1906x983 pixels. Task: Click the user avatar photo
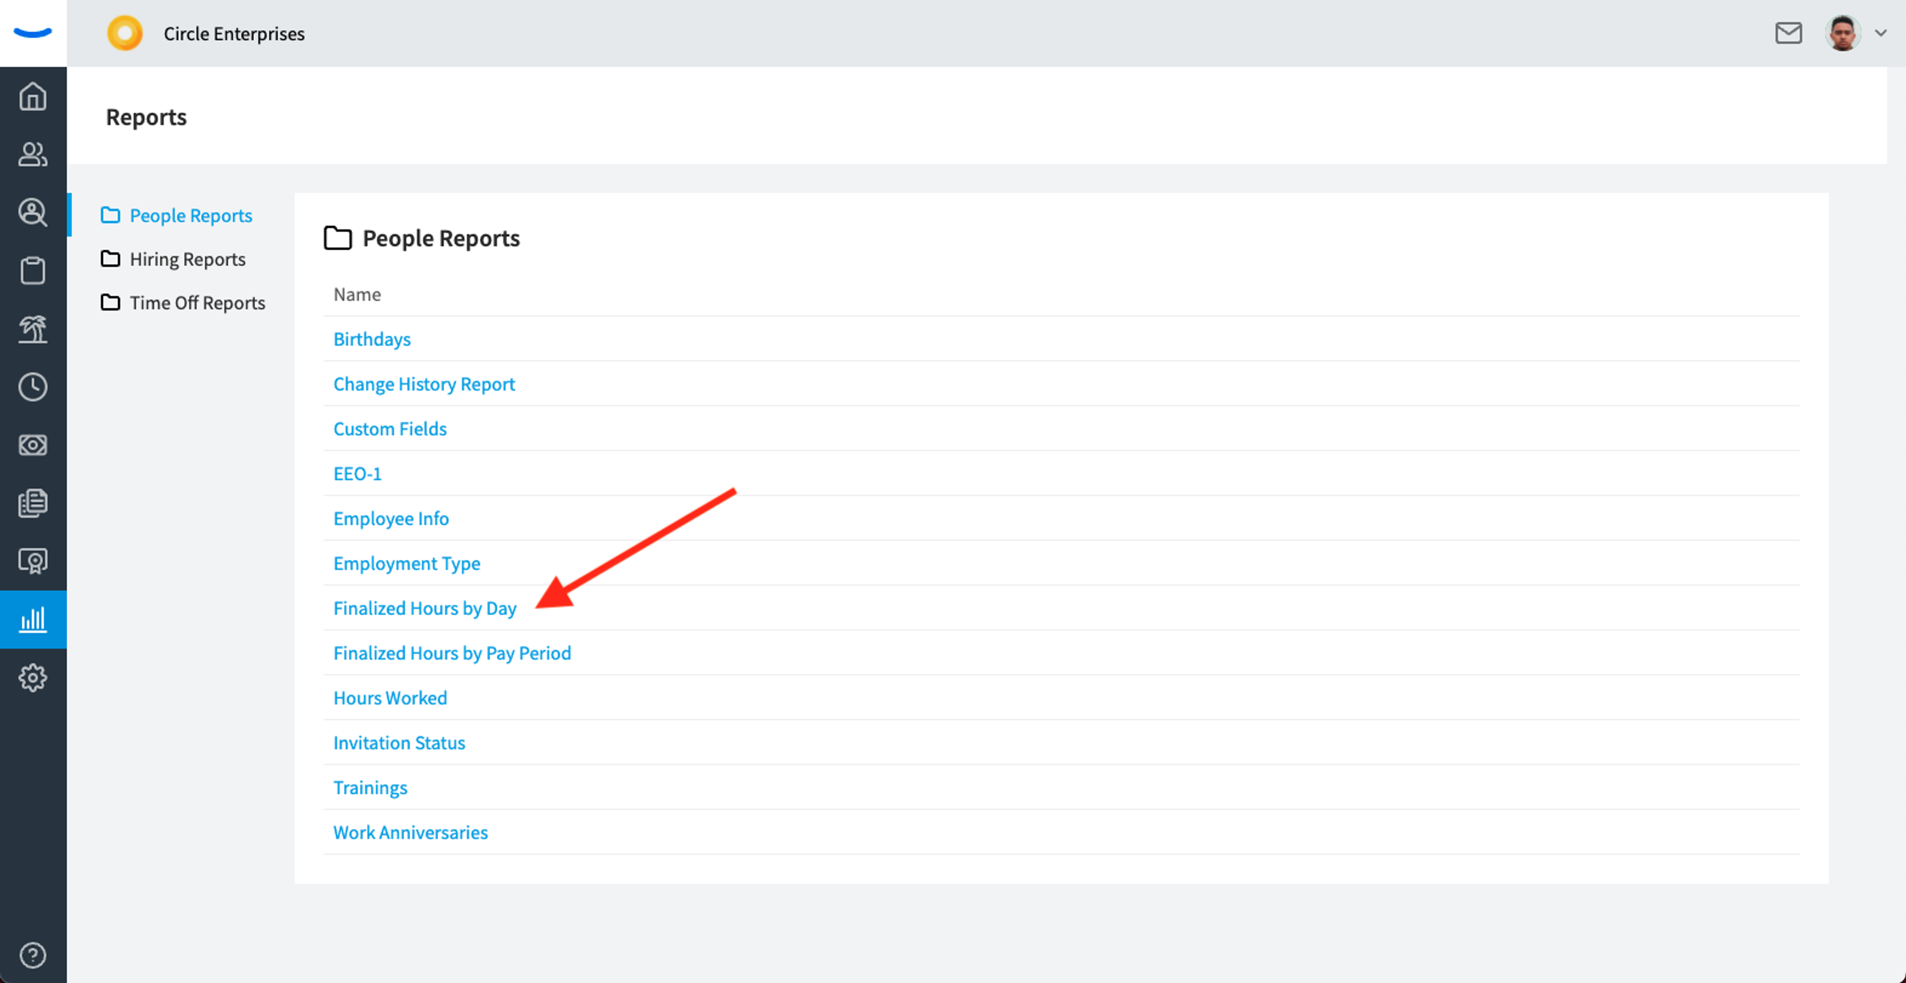click(1842, 33)
